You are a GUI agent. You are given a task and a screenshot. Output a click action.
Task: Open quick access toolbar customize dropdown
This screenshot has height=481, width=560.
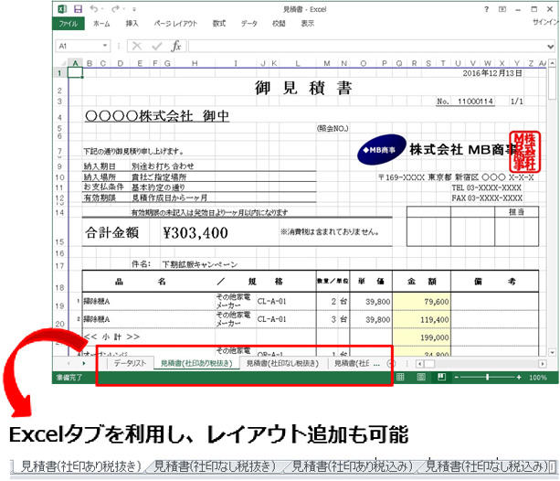coord(134,9)
